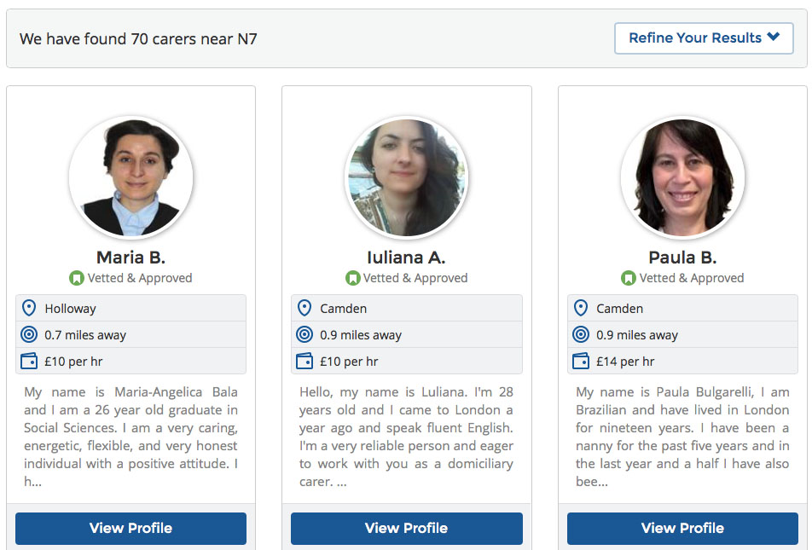812x550 pixels.
Task: Click the Iuliana A. name heading
Action: click(407, 258)
